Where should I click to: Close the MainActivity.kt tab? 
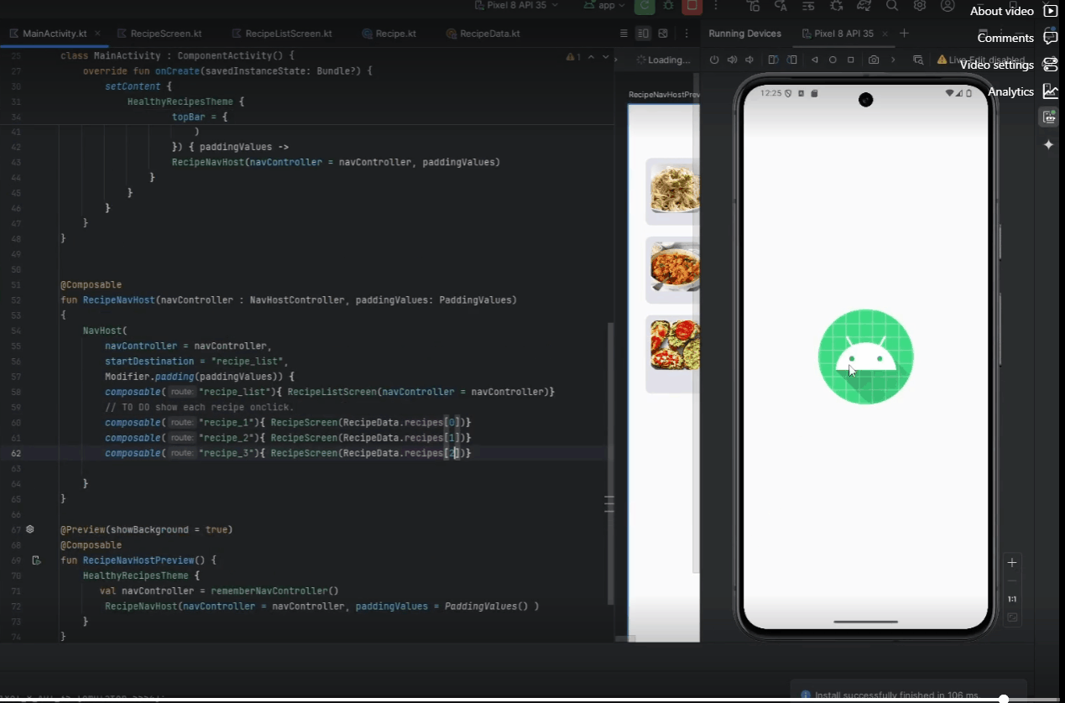tap(98, 34)
